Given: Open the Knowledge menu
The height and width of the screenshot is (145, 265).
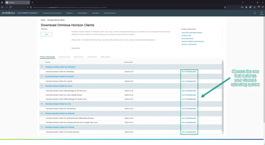Looking at the screenshot, I should [83, 13].
